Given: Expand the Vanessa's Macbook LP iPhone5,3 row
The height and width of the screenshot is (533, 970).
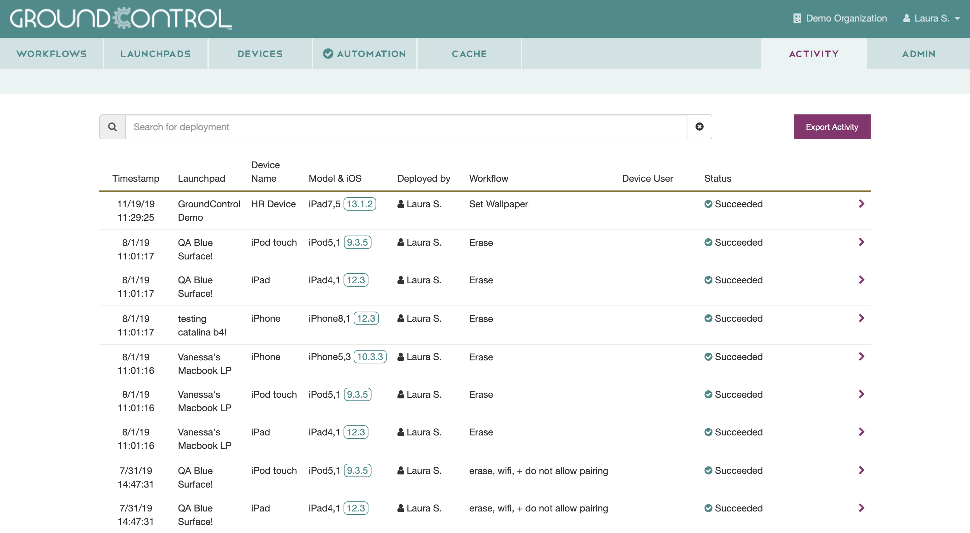Looking at the screenshot, I should point(861,356).
